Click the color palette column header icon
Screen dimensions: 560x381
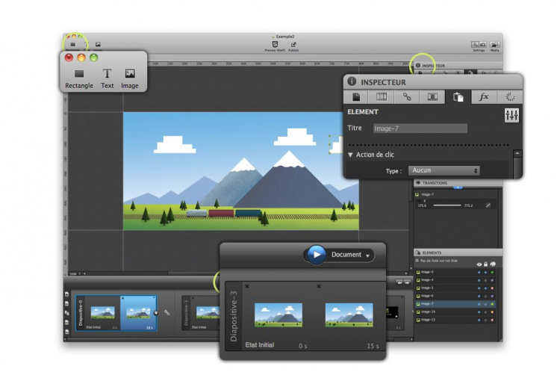pos(493,264)
